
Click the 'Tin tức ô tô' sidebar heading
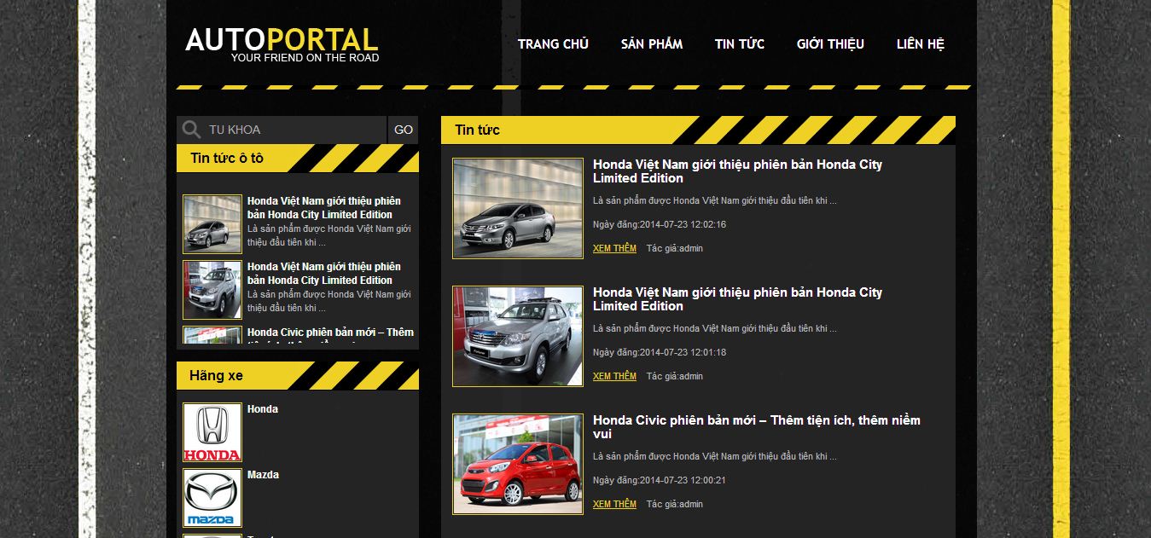[227, 159]
